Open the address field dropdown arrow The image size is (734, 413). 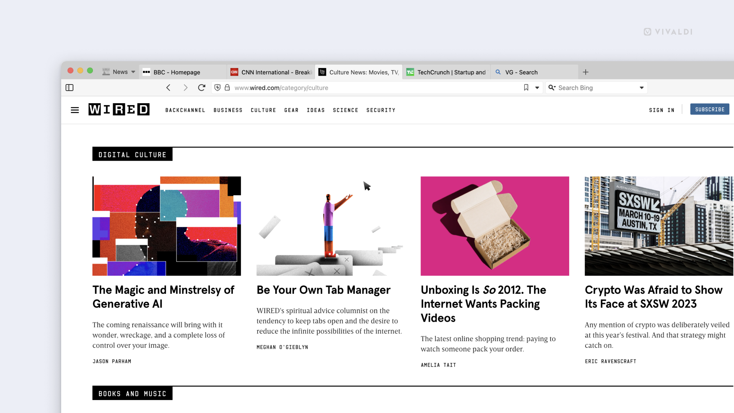click(537, 88)
